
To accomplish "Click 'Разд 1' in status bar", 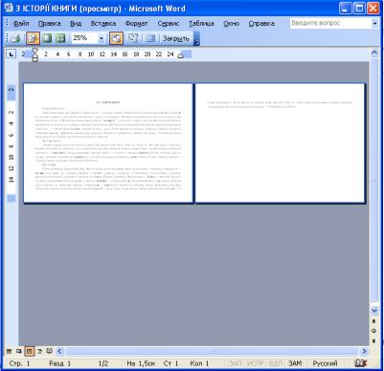I will click(x=60, y=363).
